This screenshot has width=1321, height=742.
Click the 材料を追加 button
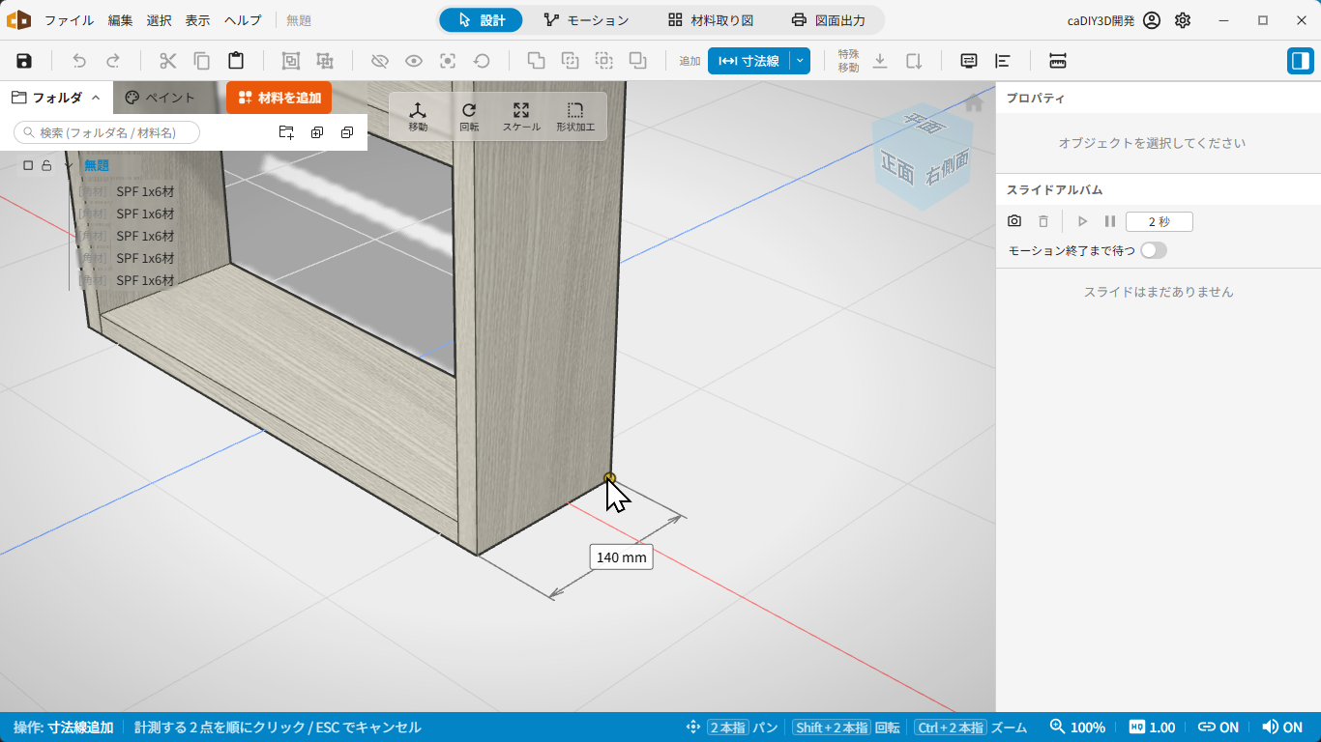point(279,98)
